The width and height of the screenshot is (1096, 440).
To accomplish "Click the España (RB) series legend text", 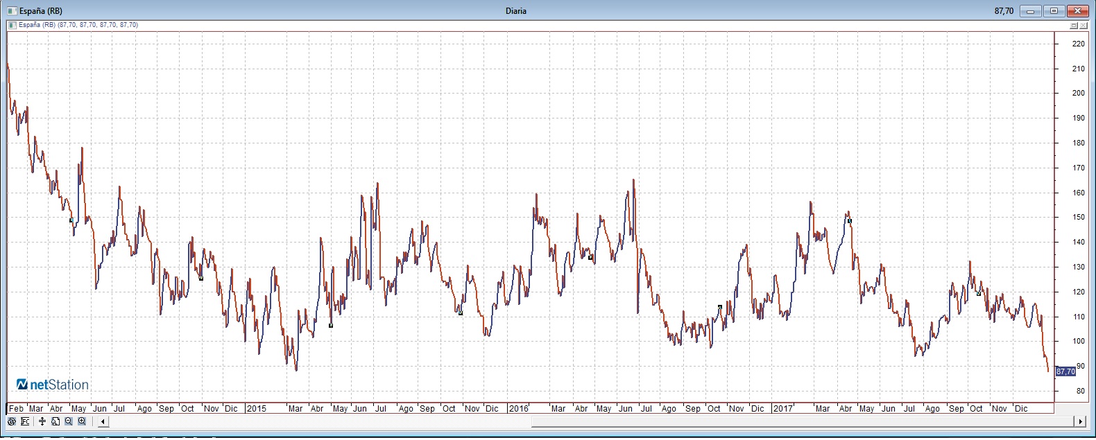I will point(78,25).
